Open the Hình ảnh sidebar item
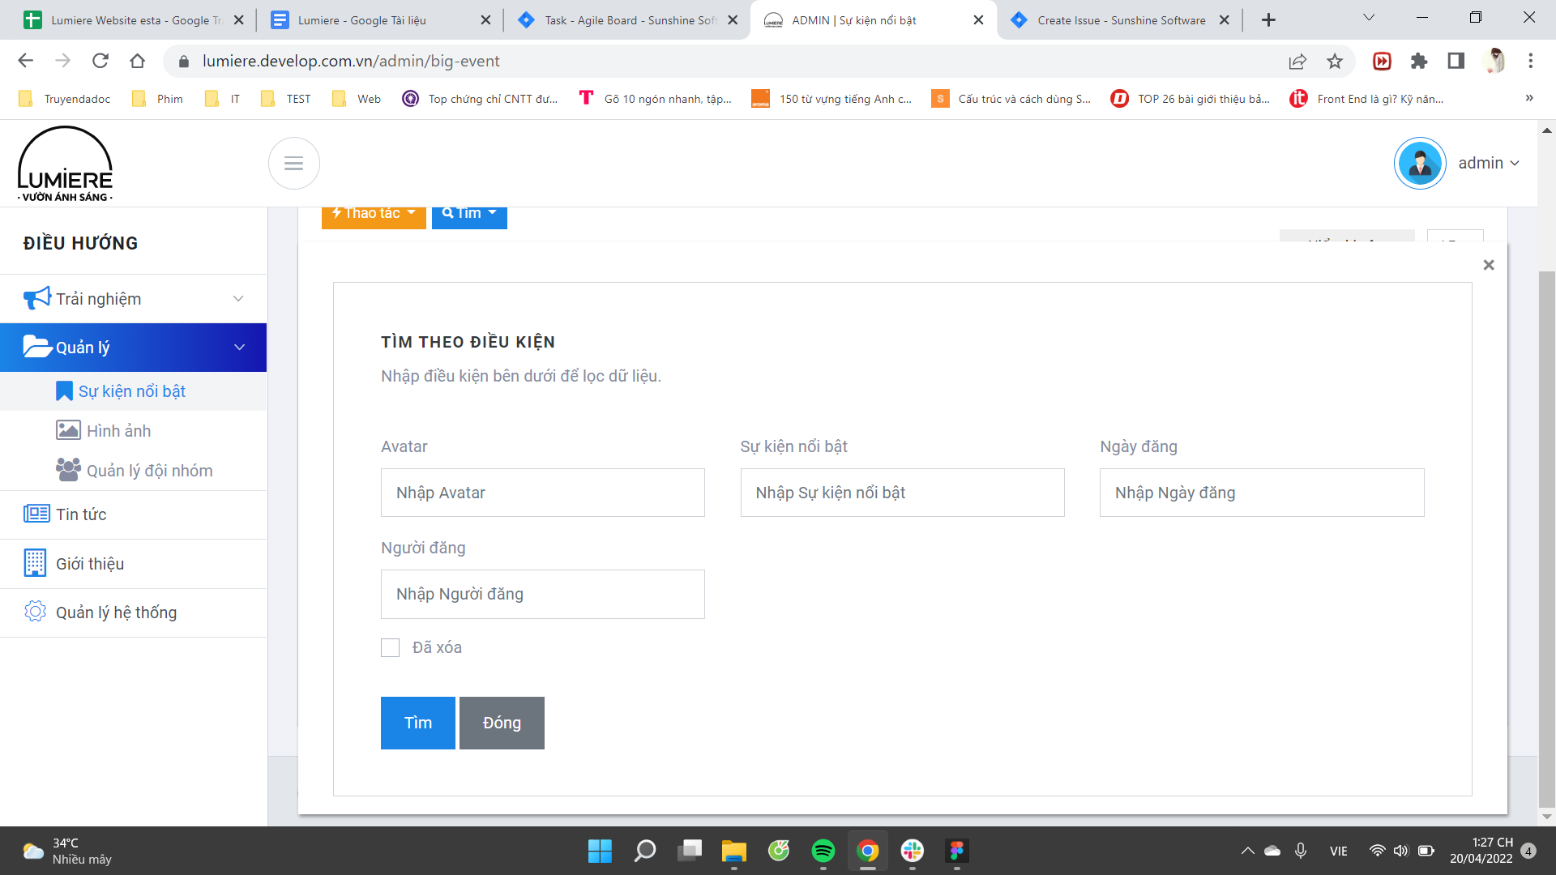Screen dimensions: 1556x875 click(118, 431)
